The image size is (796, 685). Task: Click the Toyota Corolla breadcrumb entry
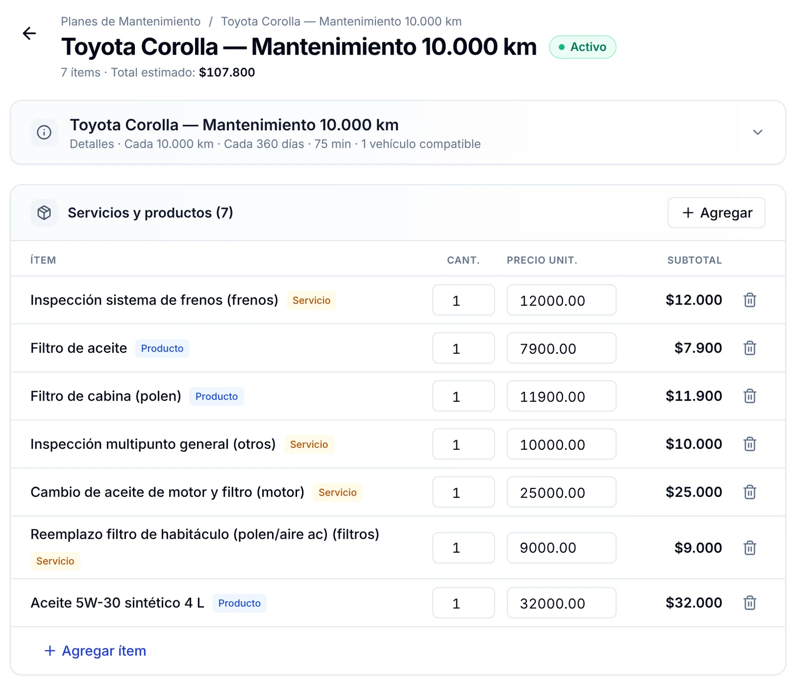(x=341, y=21)
